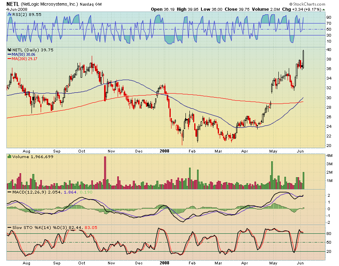The image size is (339, 266).
Task: Click the 2008 label on the bottom axis
Action: click(x=164, y=263)
